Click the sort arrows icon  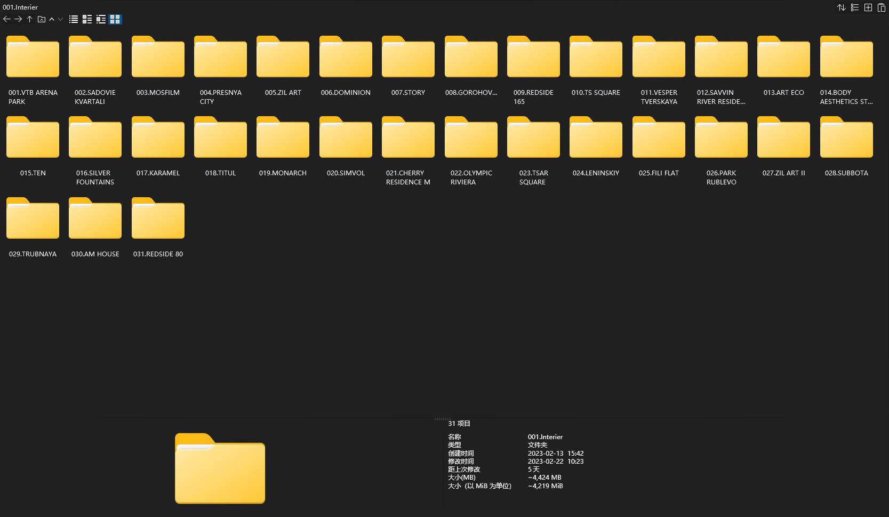tap(841, 7)
